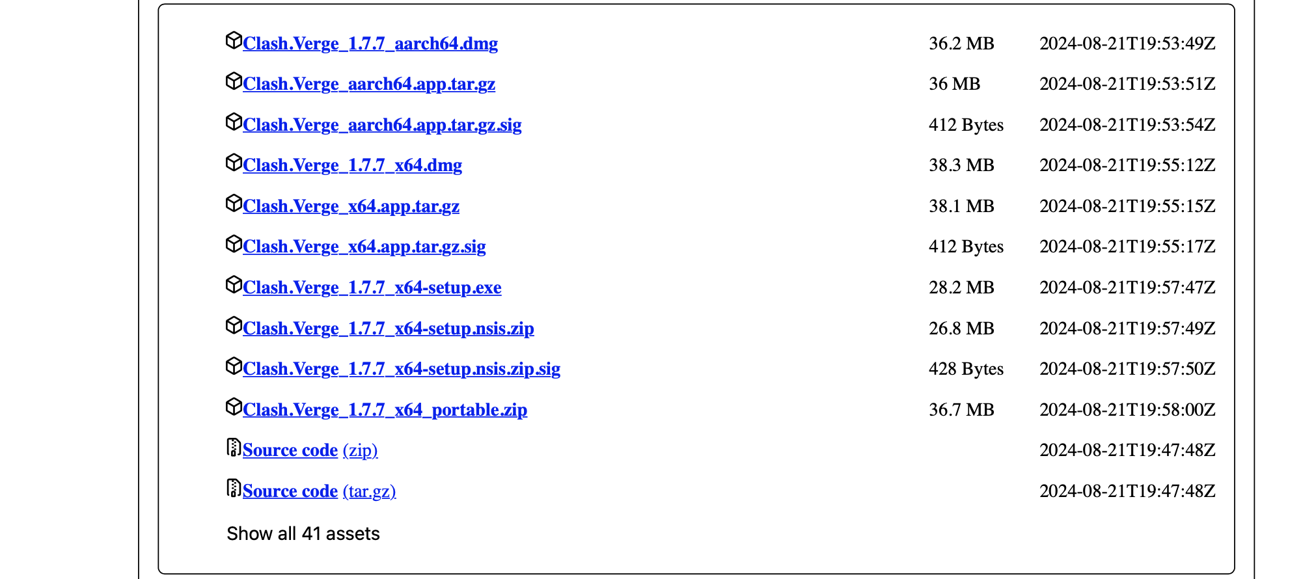Click file icon beside Source code (tar.gz)
1303x579 pixels.
(x=234, y=488)
